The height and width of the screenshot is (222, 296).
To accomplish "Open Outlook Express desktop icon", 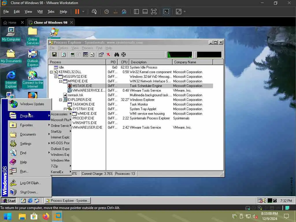I will [x=33, y=58].
